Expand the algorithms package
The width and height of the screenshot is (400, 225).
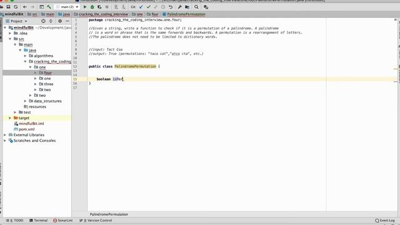click(25, 56)
